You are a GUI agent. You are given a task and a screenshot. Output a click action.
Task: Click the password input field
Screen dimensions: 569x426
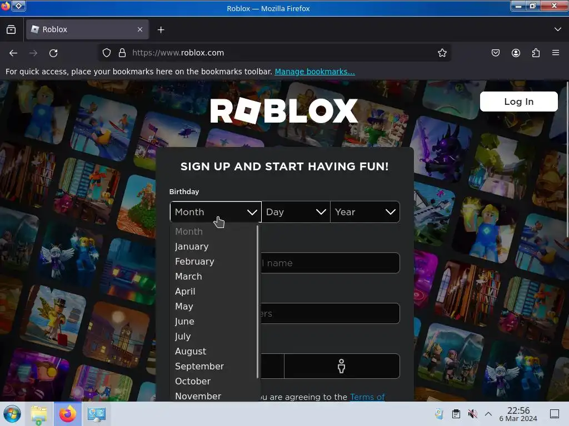pos(330,313)
